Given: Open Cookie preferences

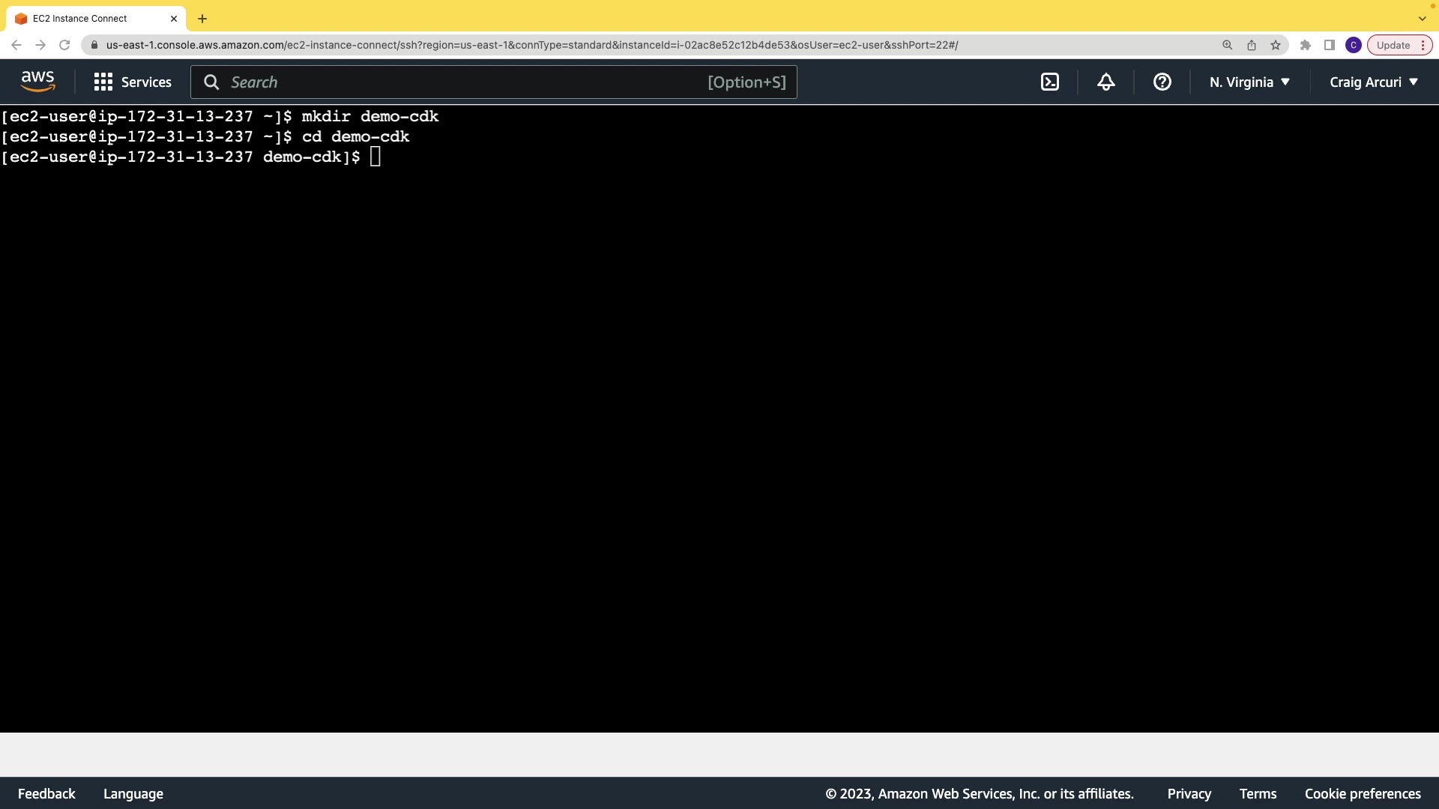Looking at the screenshot, I should pos(1362,793).
